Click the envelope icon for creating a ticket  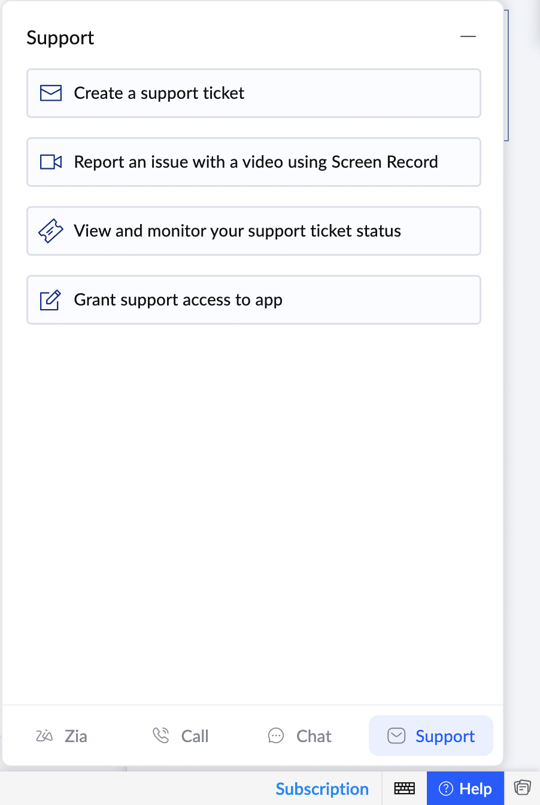click(51, 93)
